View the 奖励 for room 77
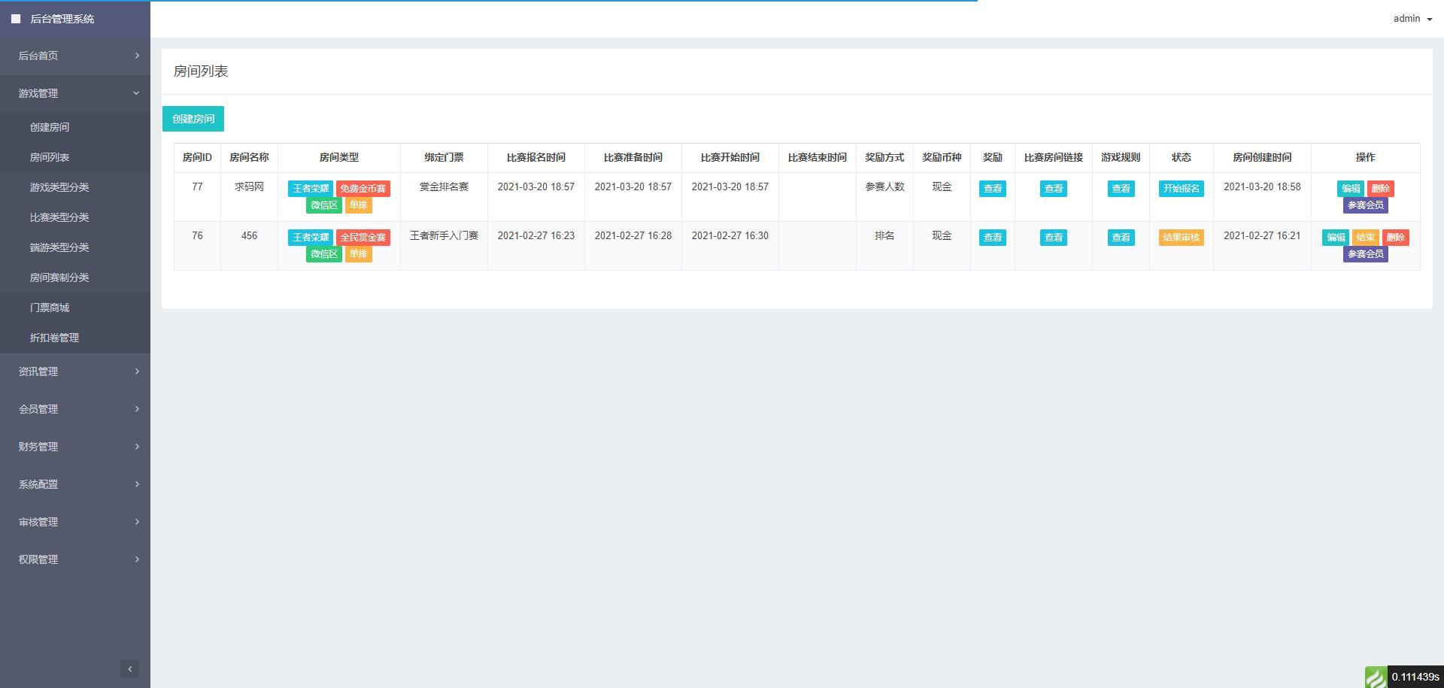 pos(992,189)
